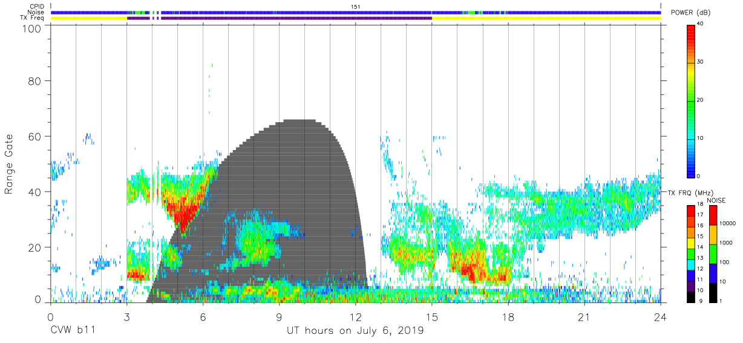
Task: Click power colorbar label '30'
Action: pos(700,62)
